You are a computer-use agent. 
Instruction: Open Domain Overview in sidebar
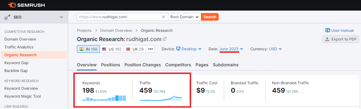pos(20,39)
